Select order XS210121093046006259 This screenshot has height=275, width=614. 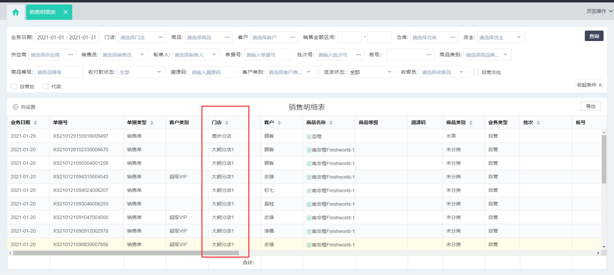coord(81,204)
